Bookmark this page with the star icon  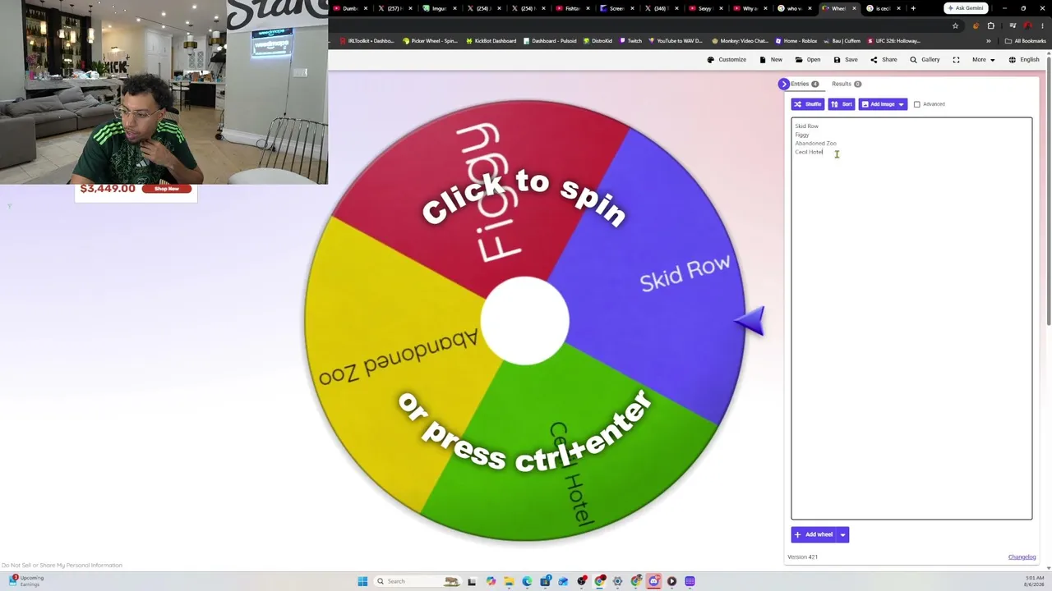[x=955, y=25]
